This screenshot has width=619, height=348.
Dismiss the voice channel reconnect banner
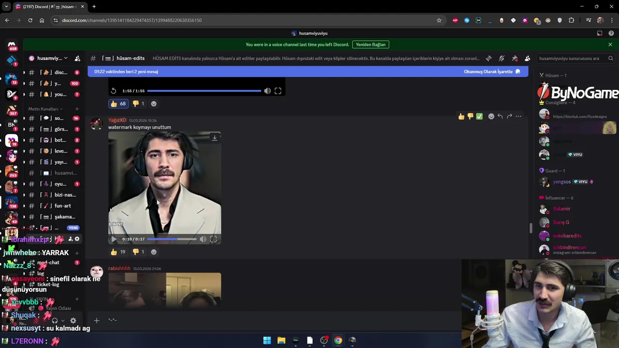(x=610, y=44)
